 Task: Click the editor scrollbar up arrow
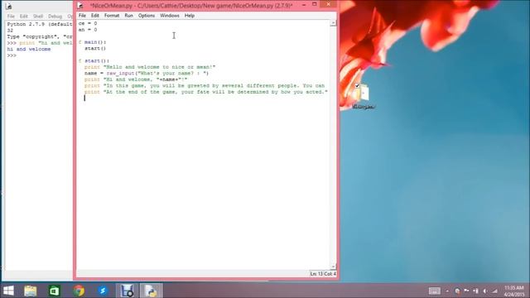point(333,23)
